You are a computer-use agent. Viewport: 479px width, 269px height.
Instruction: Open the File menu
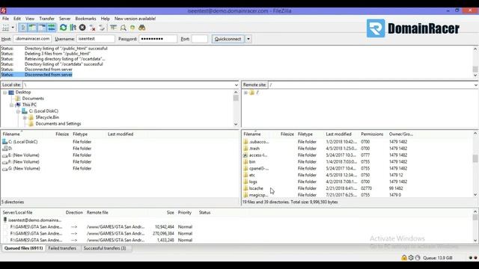(5, 19)
